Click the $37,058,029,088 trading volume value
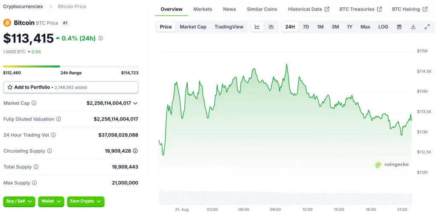The height and width of the screenshot is (214, 437). [x=118, y=135]
